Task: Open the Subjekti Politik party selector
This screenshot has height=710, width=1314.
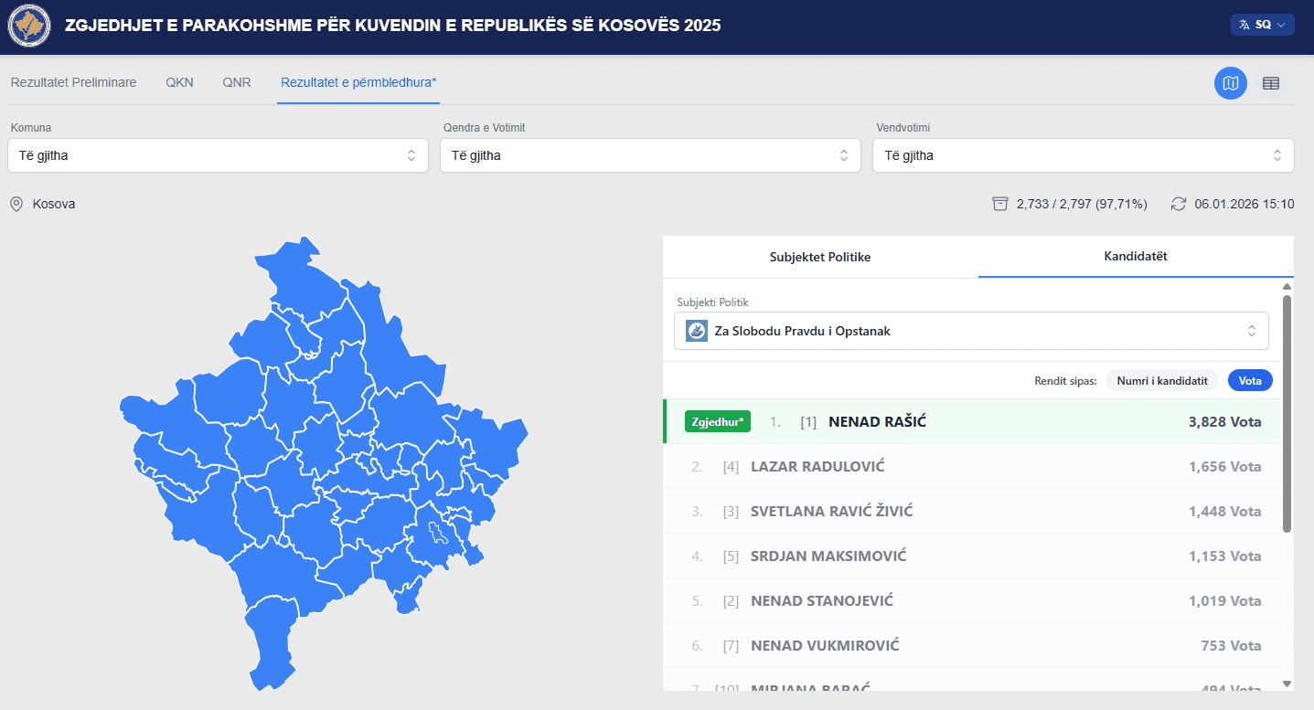Action: pyautogui.click(x=971, y=331)
